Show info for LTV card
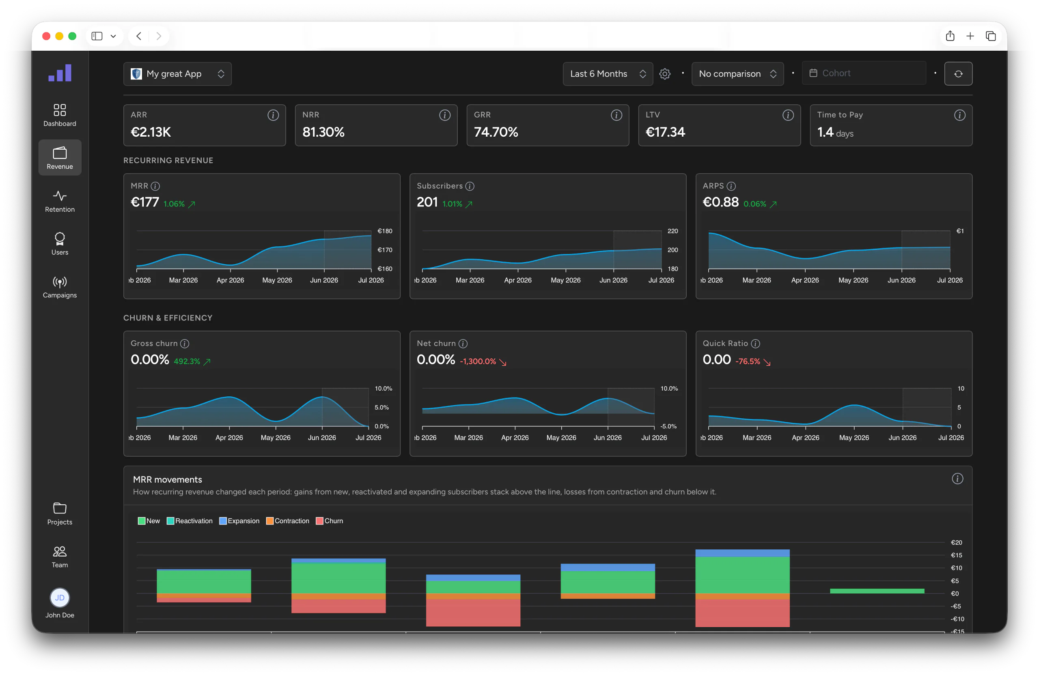The width and height of the screenshot is (1039, 675). click(787, 115)
